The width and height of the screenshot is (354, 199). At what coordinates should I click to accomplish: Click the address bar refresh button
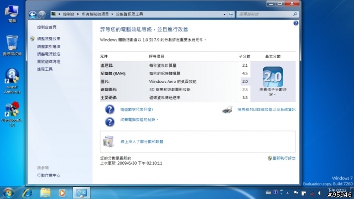[x=231, y=14]
